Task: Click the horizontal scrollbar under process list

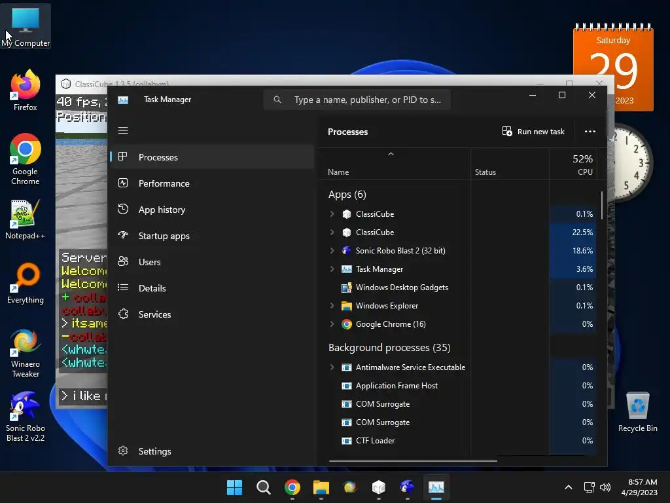Action: tap(413, 461)
